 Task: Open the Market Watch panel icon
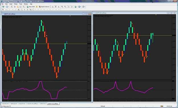pos(12,7)
